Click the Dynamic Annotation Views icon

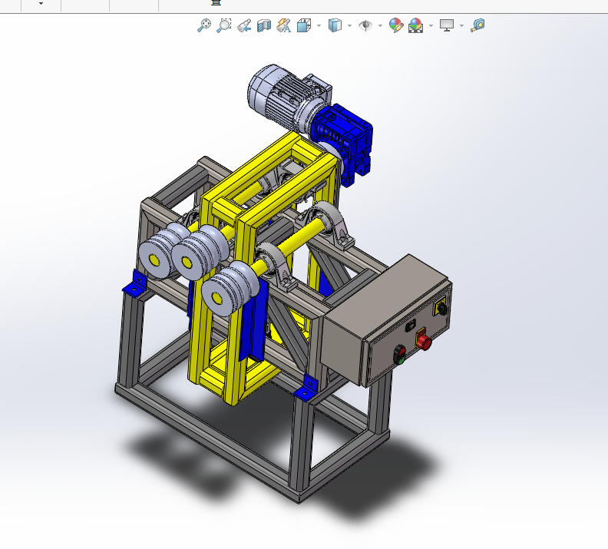click(283, 25)
